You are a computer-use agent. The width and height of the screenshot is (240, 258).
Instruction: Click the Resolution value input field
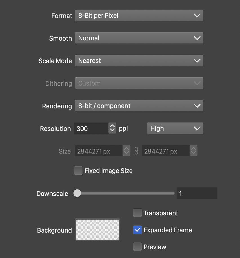[x=92, y=128]
